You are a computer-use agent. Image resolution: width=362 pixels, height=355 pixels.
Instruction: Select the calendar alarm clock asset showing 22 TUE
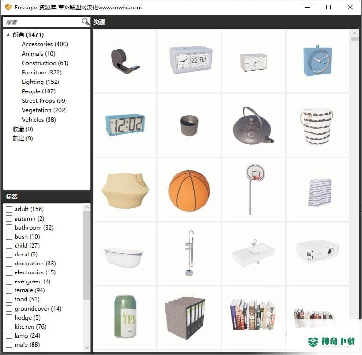pyautogui.click(x=189, y=61)
